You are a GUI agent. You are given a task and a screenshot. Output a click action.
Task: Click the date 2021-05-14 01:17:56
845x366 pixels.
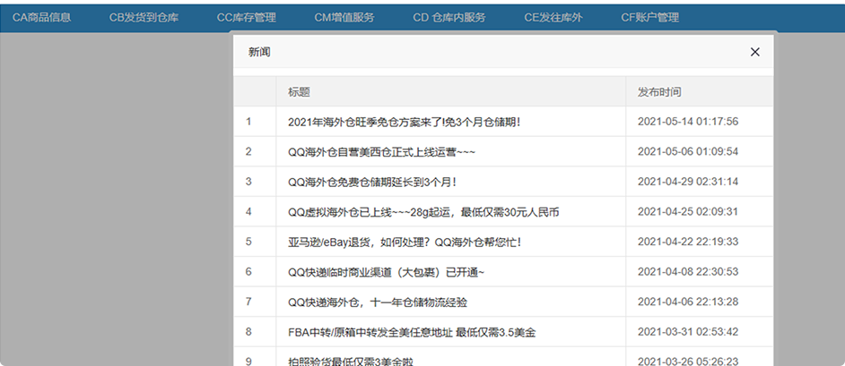pyautogui.click(x=688, y=122)
